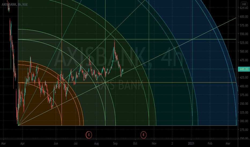Select the 500.00 price axis label
Screen dimensions: 250x147
tap(244, 51)
